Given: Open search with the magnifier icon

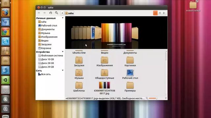Looking at the screenshot, I should pyautogui.click(x=56, y=13).
